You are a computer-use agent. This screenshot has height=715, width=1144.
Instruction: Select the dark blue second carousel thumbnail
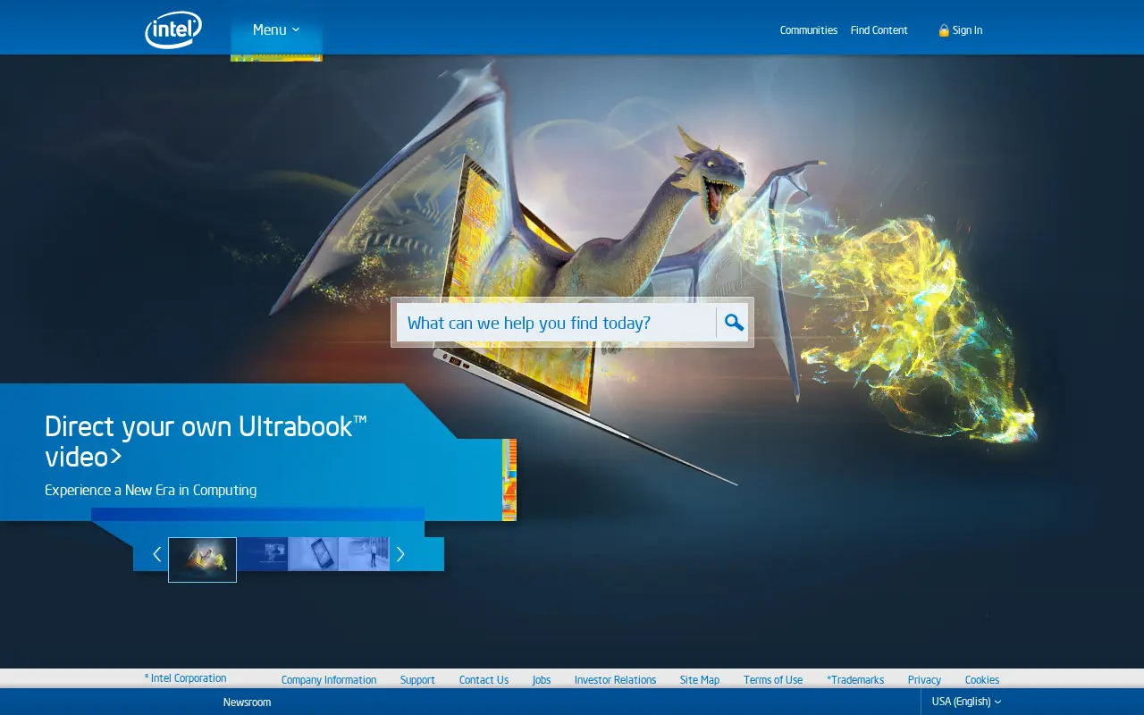(x=263, y=554)
